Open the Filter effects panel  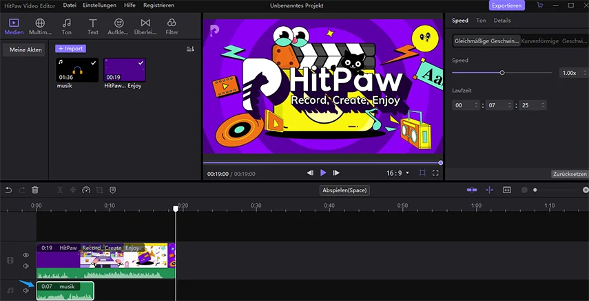click(x=172, y=26)
